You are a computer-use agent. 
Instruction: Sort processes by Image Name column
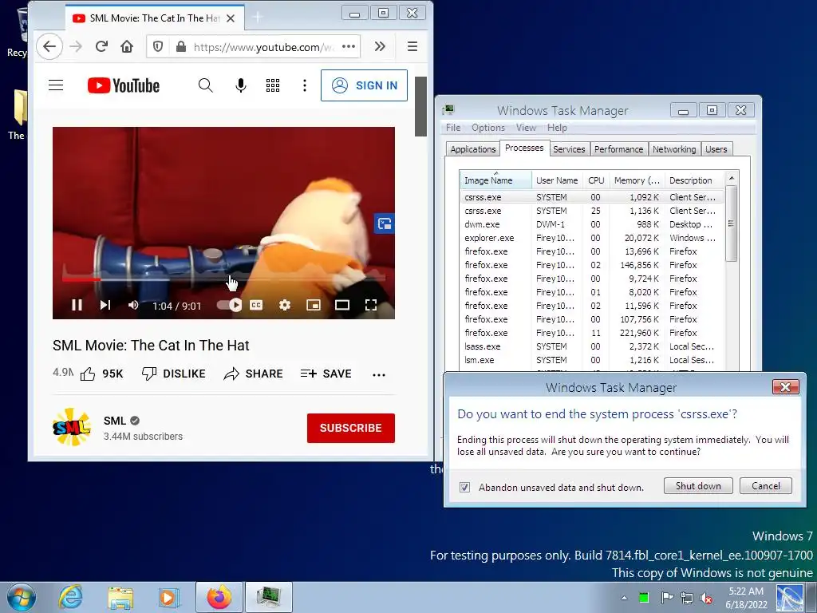click(x=495, y=180)
